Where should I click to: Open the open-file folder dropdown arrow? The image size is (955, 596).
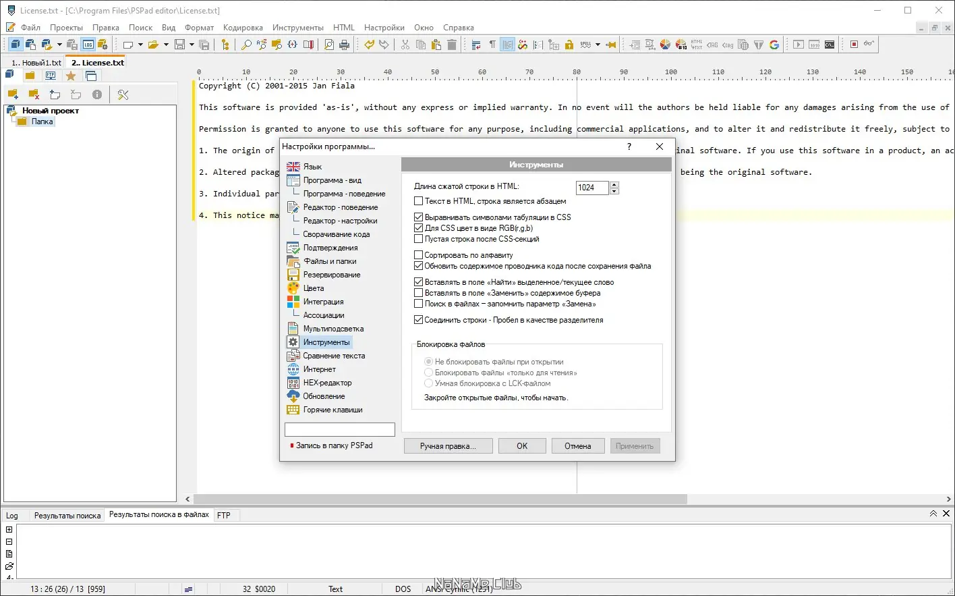click(x=166, y=45)
